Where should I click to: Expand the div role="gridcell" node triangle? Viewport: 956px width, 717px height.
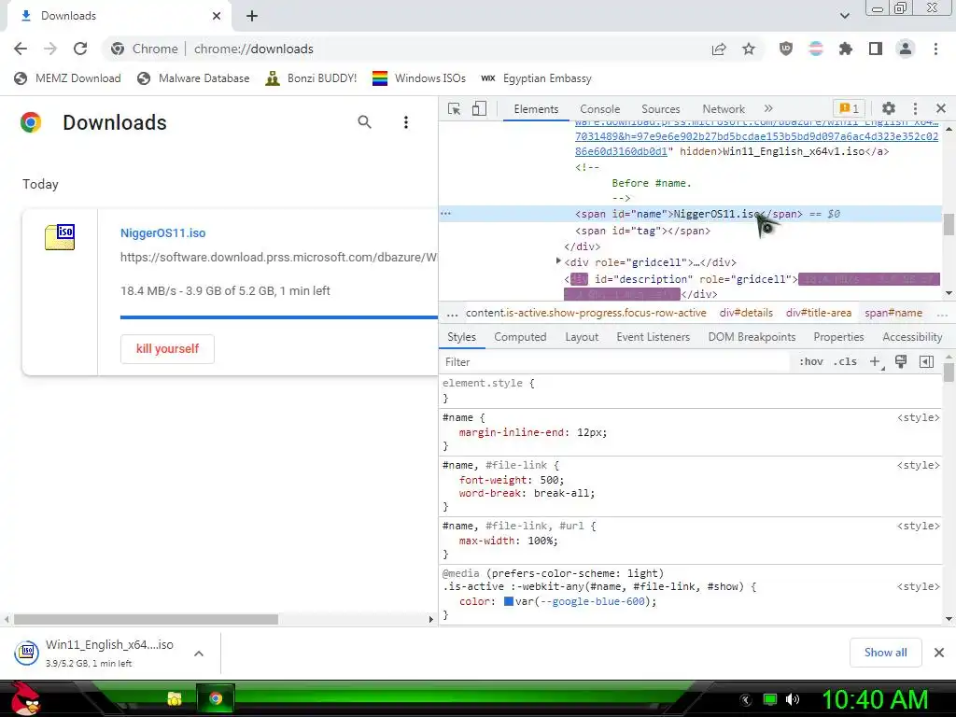(558, 261)
